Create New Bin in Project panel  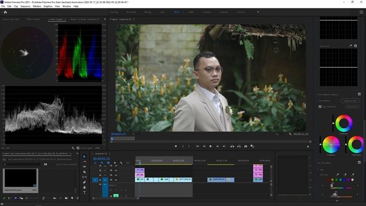(66, 198)
